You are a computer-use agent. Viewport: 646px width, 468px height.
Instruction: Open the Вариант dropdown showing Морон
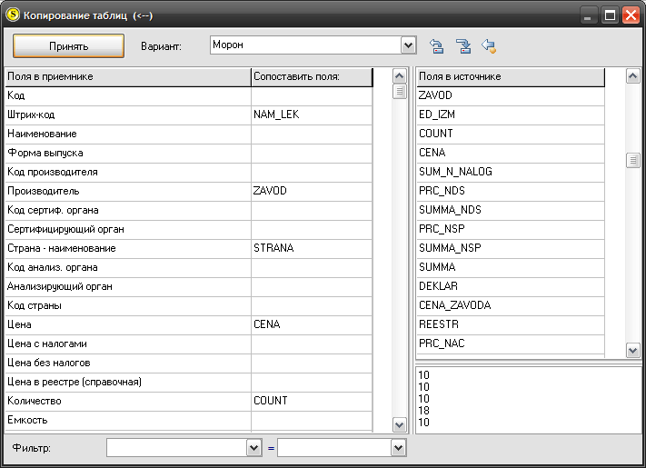408,45
